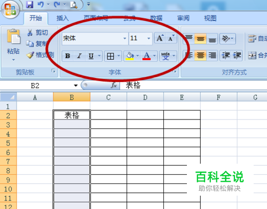This screenshot has width=267, height=209.
Task: Save the workbook from quick access toolbar
Action: [29, 4]
